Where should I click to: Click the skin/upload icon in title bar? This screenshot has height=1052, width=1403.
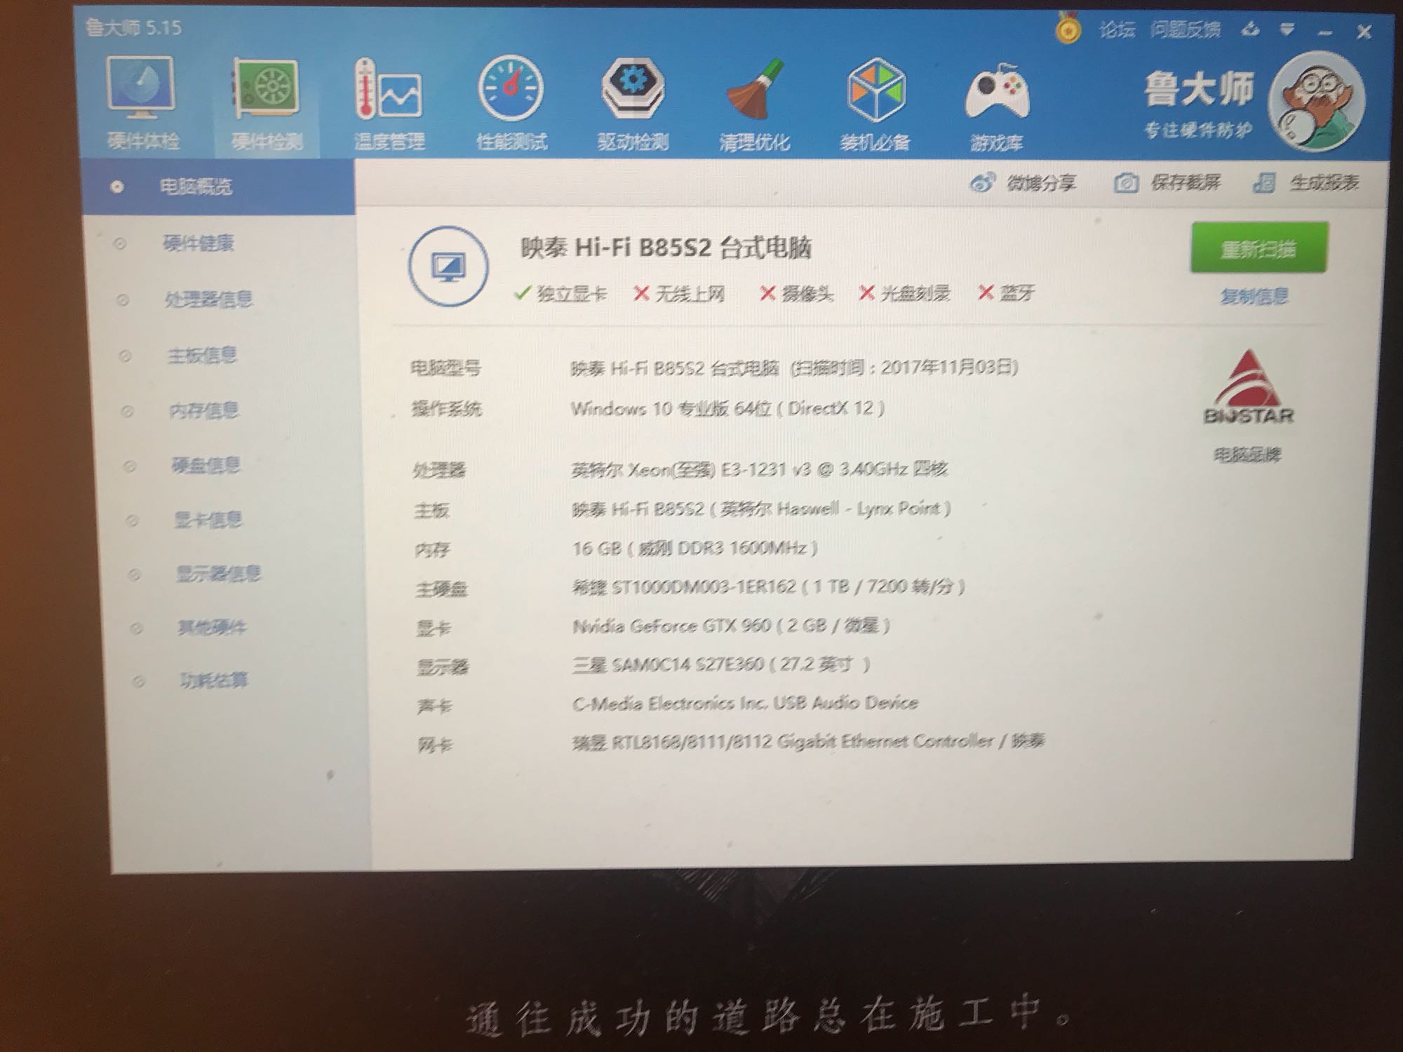(1250, 29)
